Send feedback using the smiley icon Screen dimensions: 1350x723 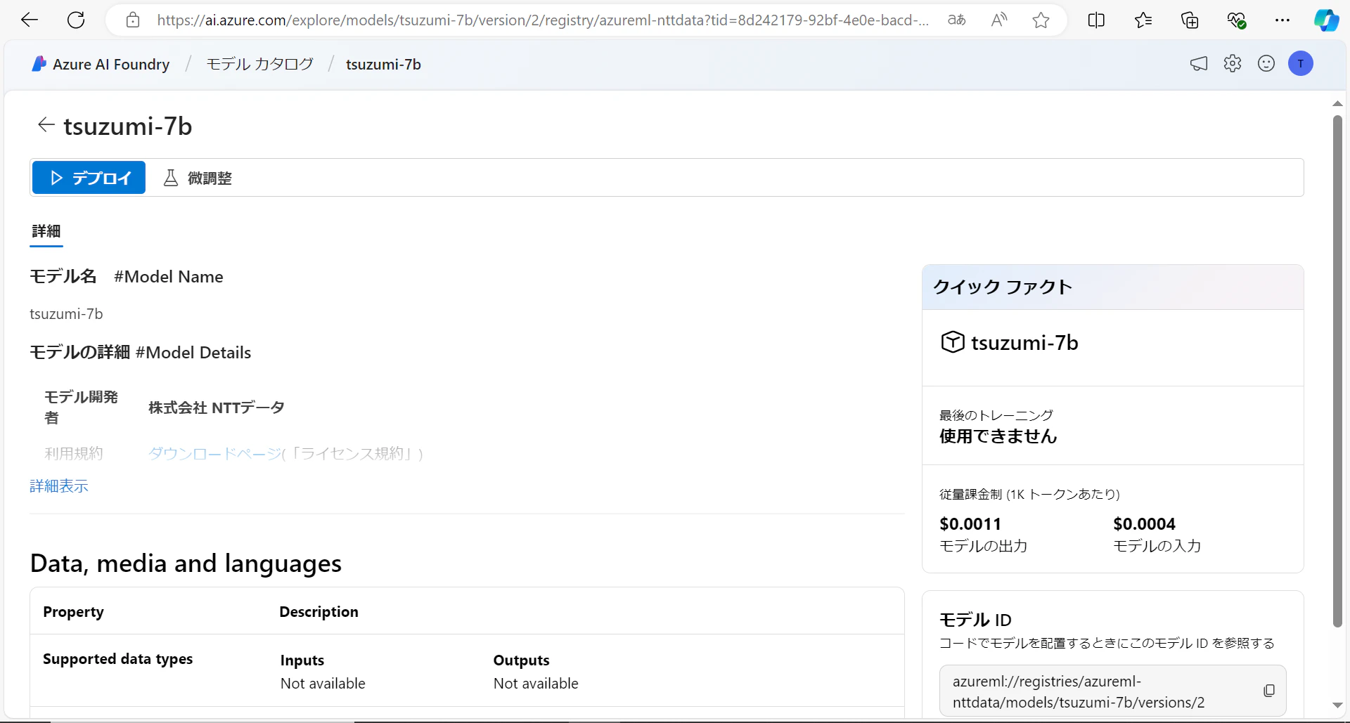click(x=1266, y=63)
